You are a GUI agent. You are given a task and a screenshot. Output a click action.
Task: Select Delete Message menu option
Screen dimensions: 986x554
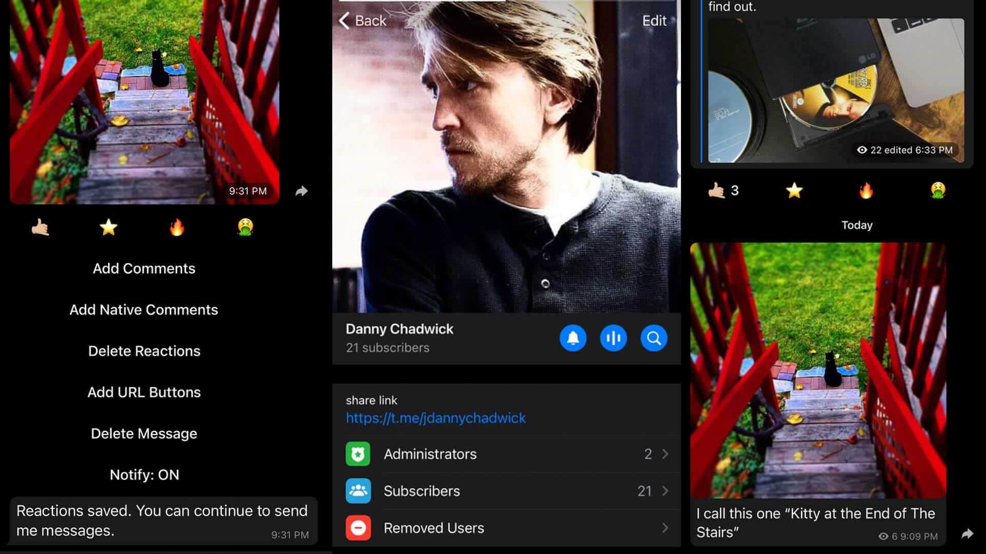pyautogui.click(x=144, y=433)
